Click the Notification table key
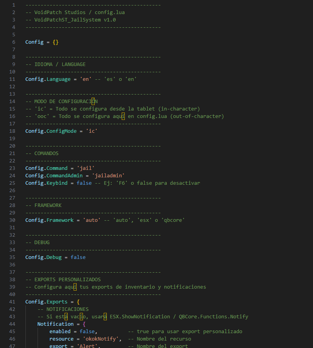This screenshot has height=348, width=313. point(55,324)
